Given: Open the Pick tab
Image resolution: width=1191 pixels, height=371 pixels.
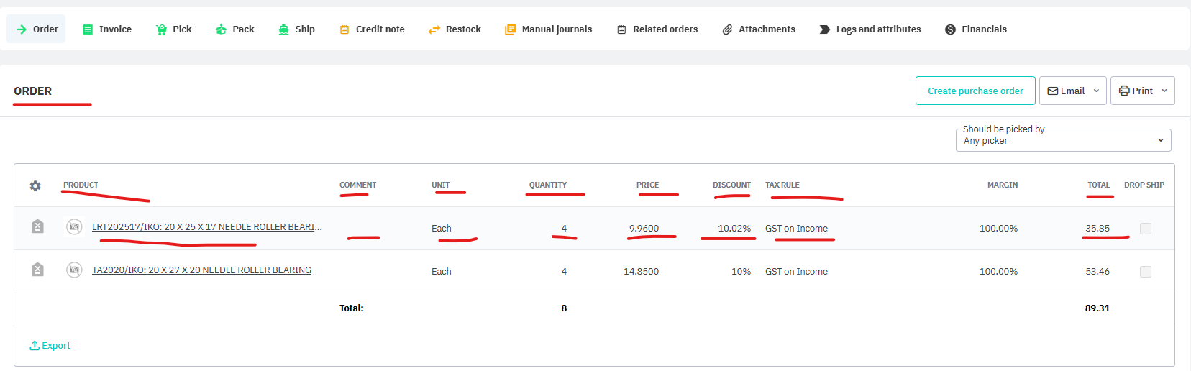Looking at the screenshot, I should click(x=173, y=29).
